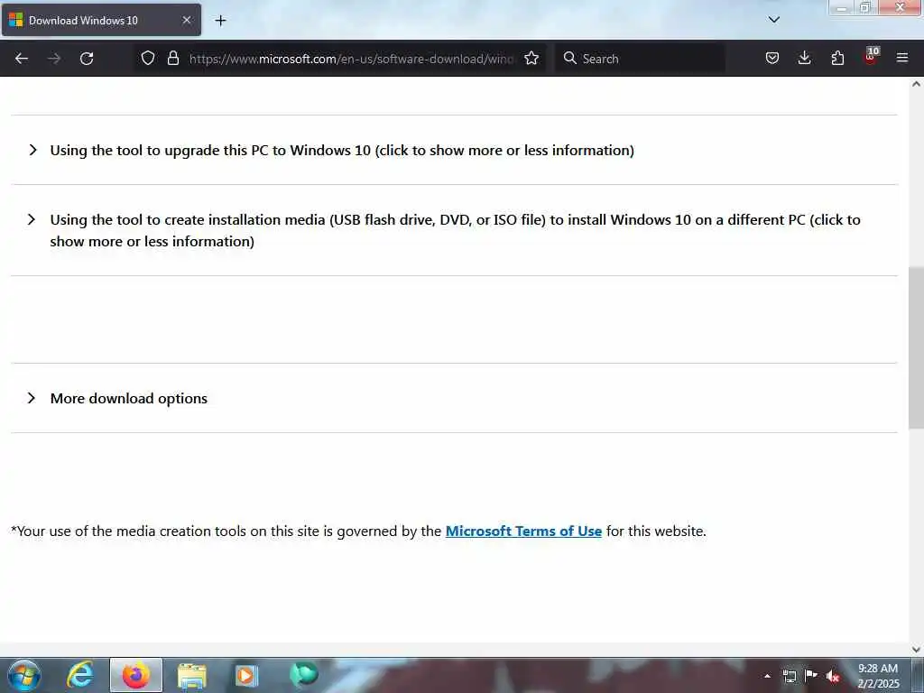924x693 pixels.
Task: Open the Extensions puzzle icon
Action: tap(837, 59)
